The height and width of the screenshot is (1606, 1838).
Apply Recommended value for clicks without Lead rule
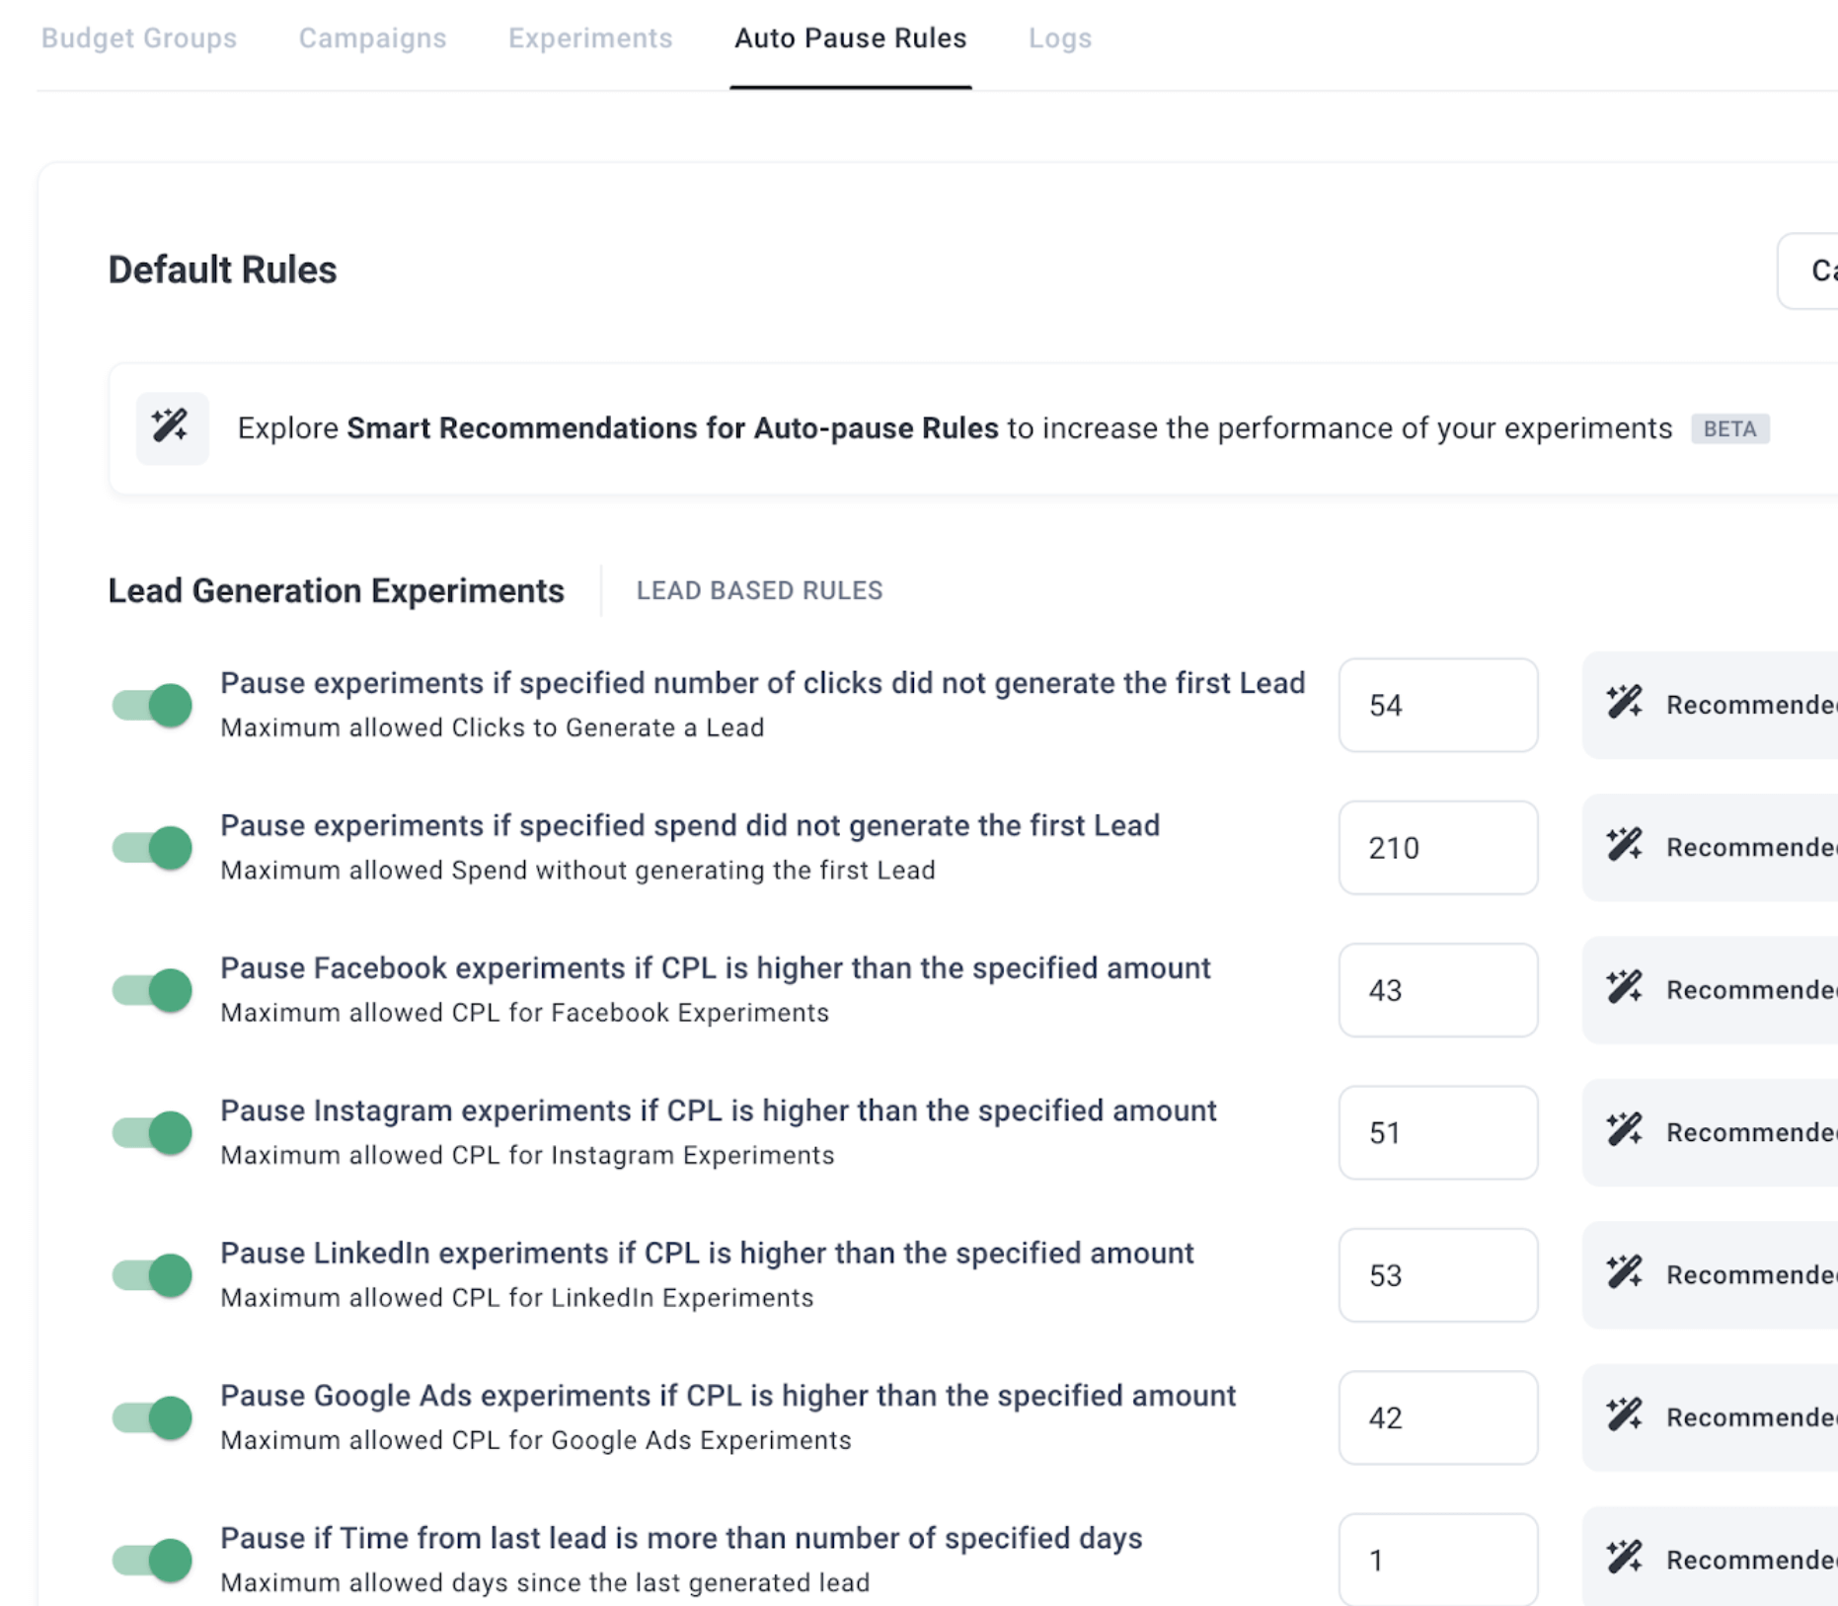(1711, 705)
